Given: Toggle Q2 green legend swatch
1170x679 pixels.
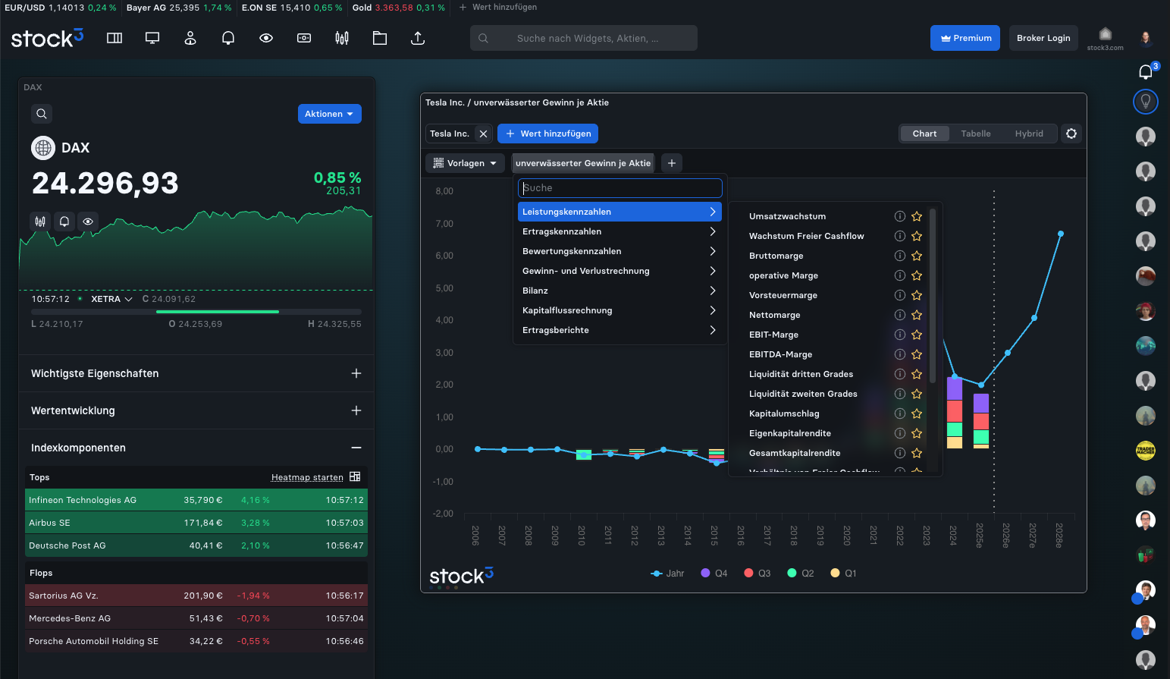Looking at the screenshot, I should tap(792, 573).
